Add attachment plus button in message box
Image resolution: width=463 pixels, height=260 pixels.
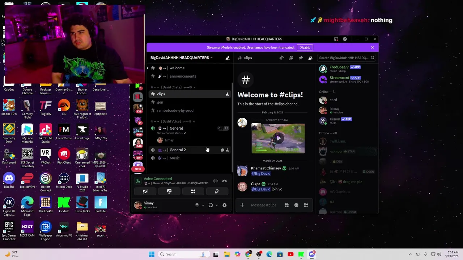point(242,205)
